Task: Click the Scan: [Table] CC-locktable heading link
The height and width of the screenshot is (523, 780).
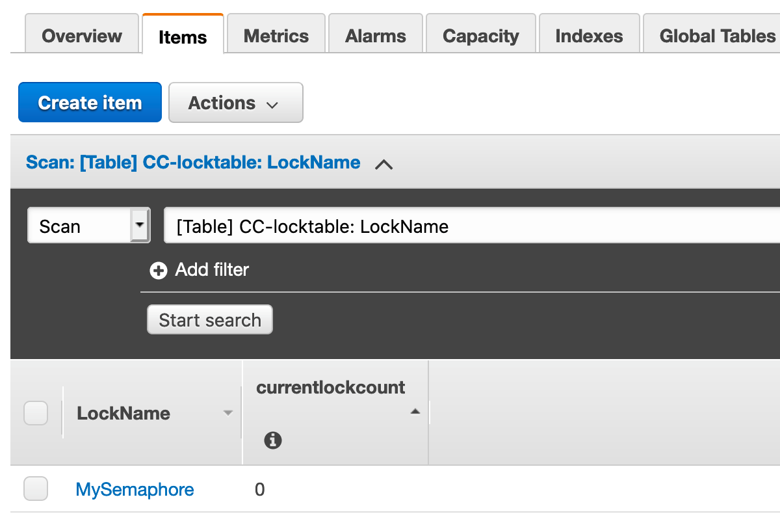Action: click(193, 162)
